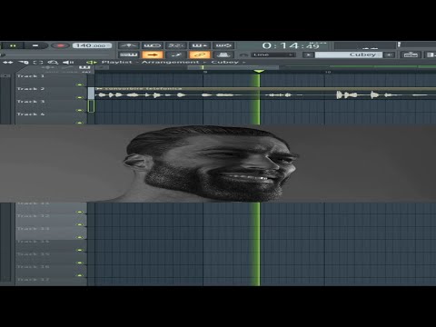The height and width of the screenshot is (327, 436).
Task: Select the playlist selection rectangle tool
Action: click(x=38, y=63)
